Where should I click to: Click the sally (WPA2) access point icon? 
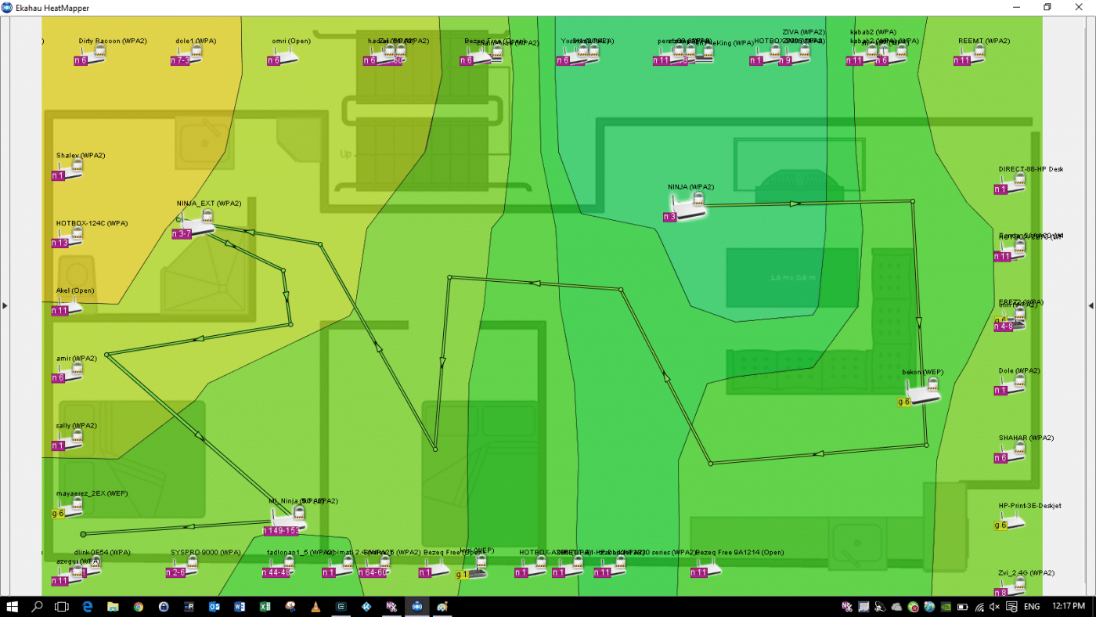tap(70, 441)
